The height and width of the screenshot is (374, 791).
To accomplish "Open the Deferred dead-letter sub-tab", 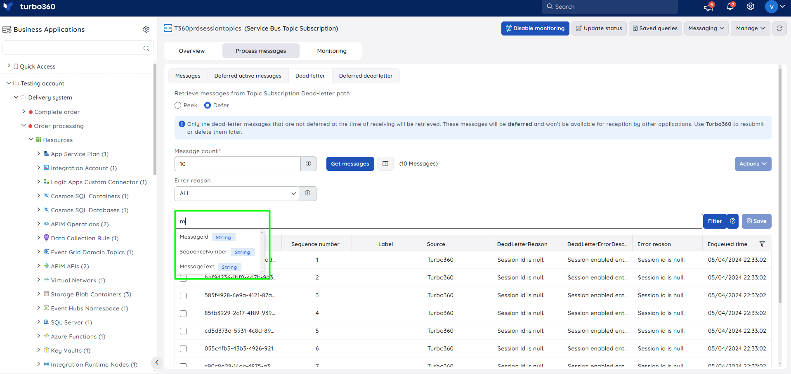I will 366,76.
